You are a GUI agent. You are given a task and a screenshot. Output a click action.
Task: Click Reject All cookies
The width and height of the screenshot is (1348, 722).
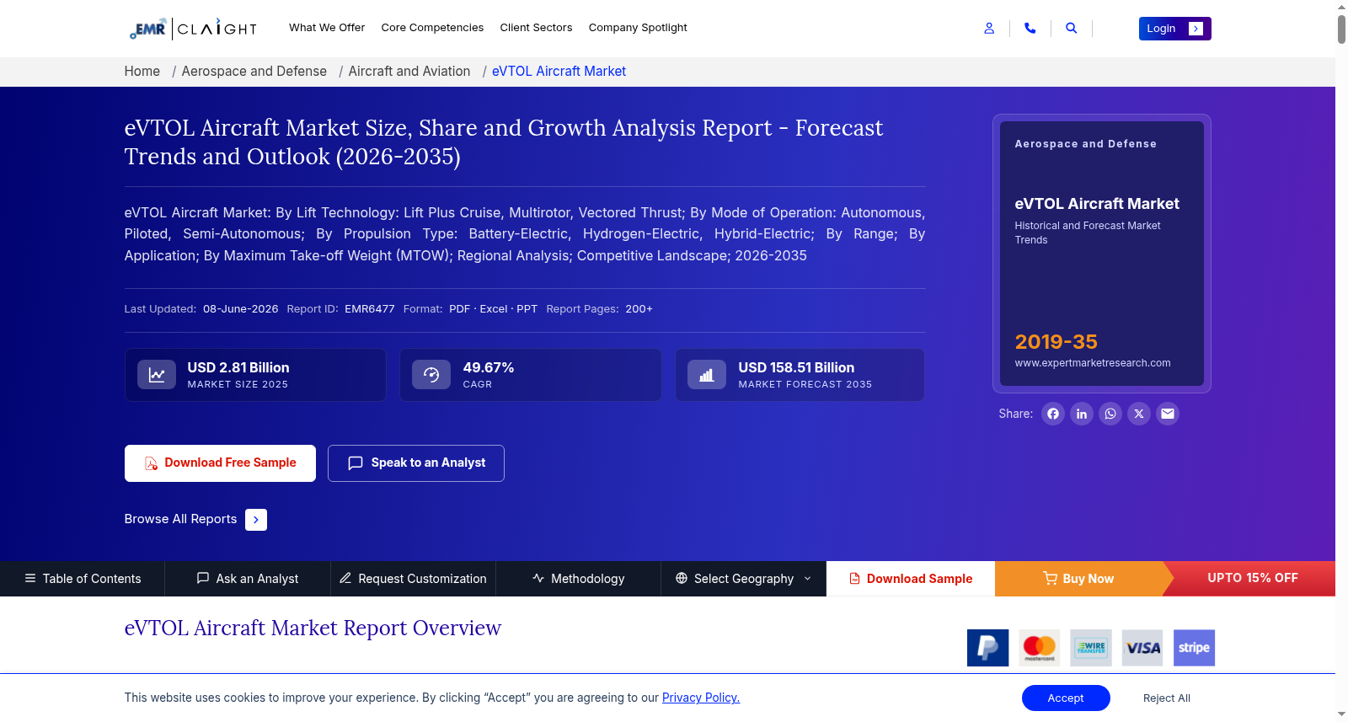1167,698
